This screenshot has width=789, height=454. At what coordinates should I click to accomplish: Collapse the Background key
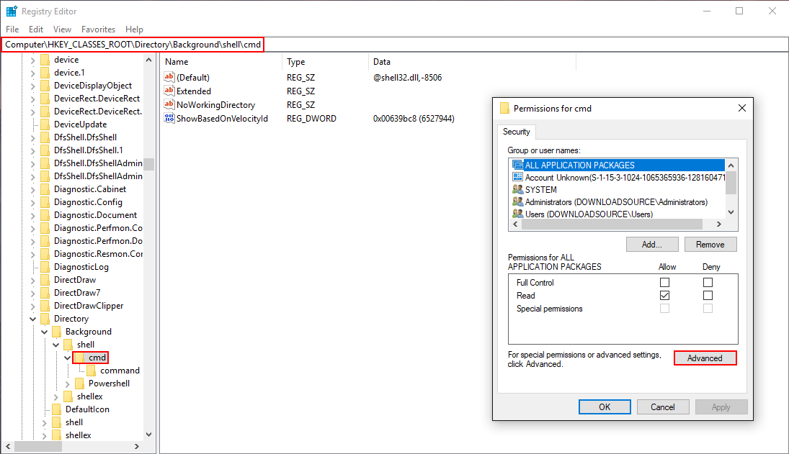click(x=44, y=332)
